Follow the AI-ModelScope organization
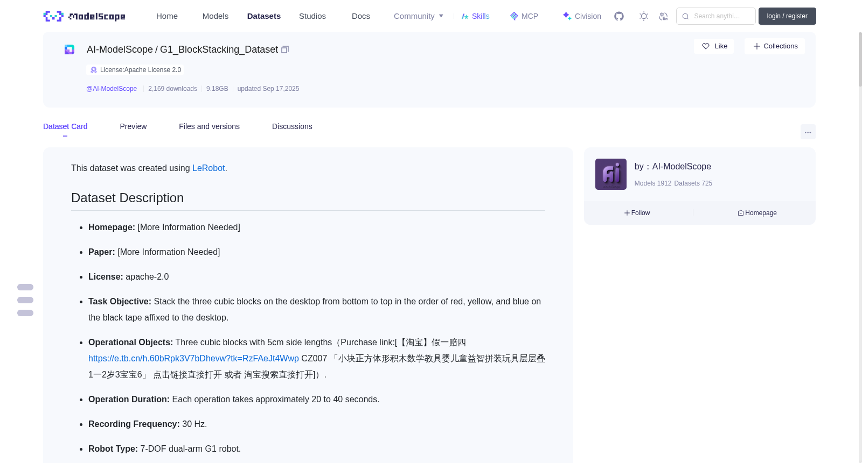862x463 pixels. [x=637, y=213]
